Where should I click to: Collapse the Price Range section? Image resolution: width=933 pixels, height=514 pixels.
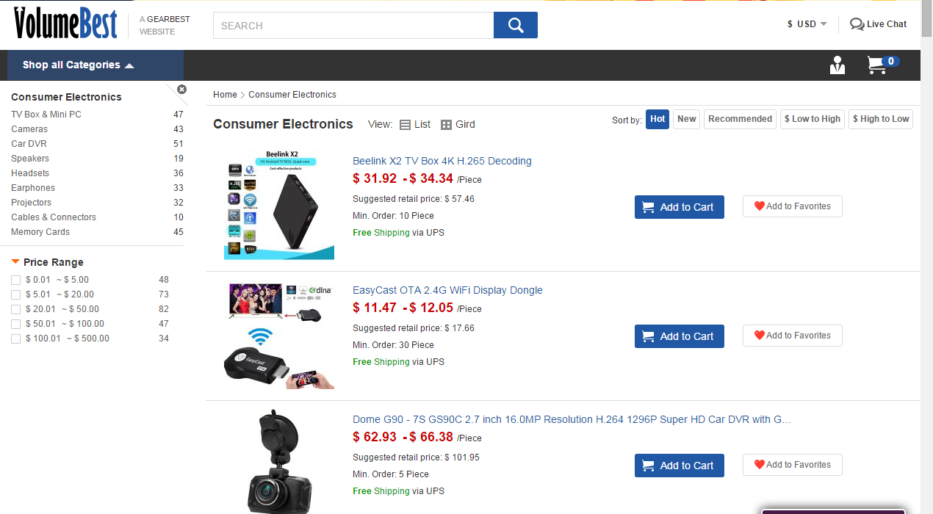[x=15, y=261]
